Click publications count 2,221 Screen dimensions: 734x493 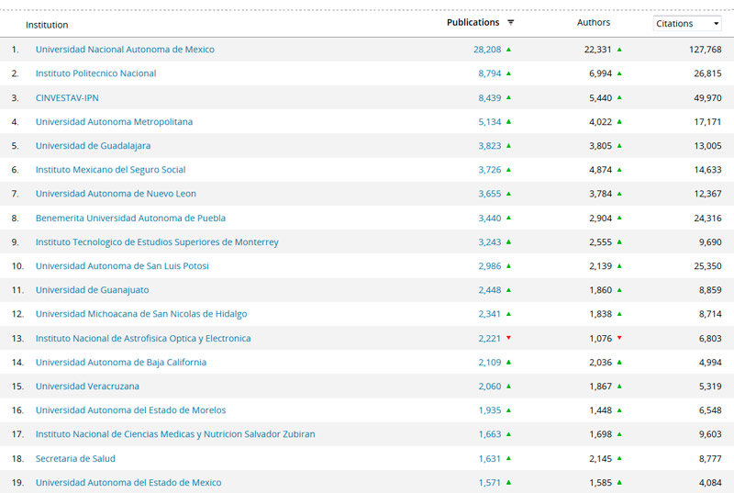490,338
